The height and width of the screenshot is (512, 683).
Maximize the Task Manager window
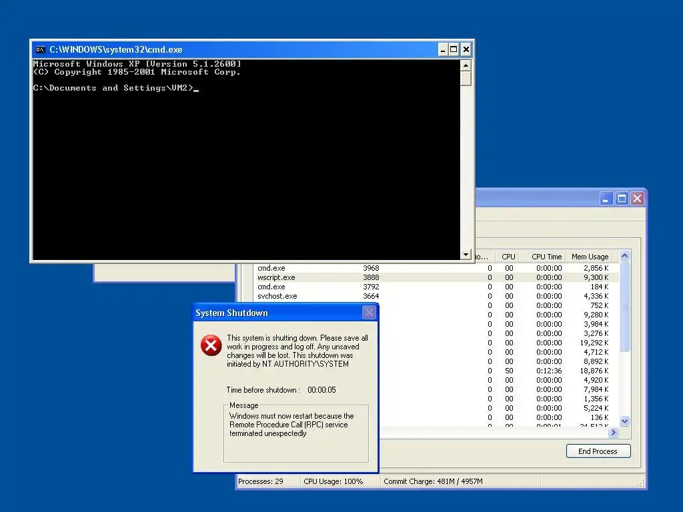[x=622, y=199]
